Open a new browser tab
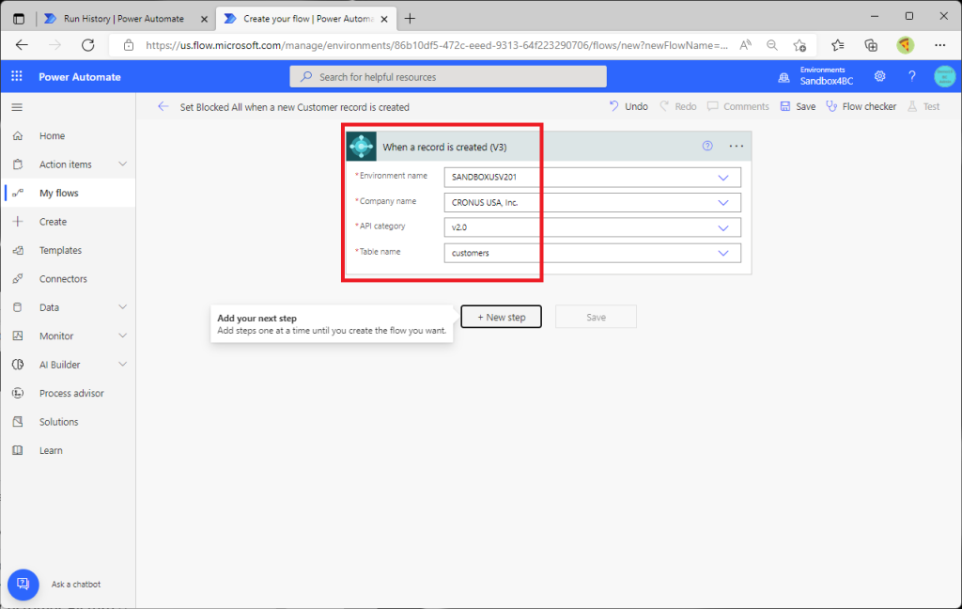This screenshot has width=962, height=609. tap(410, 19)
